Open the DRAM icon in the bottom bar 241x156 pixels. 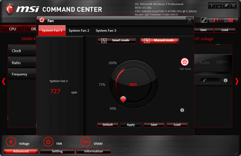(85, 142)
